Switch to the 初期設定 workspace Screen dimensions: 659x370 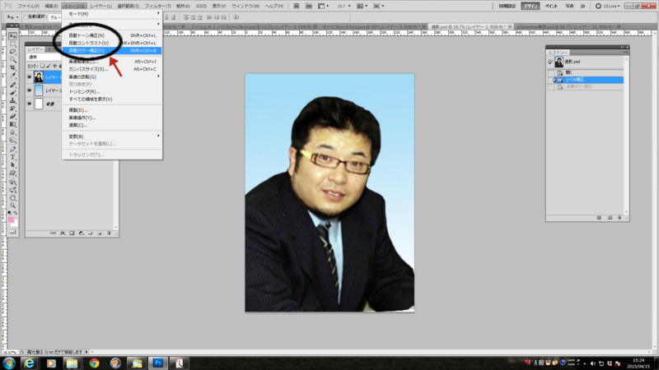tap(507, 6)
